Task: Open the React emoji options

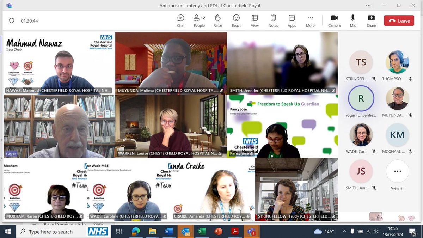Action: 236,21
